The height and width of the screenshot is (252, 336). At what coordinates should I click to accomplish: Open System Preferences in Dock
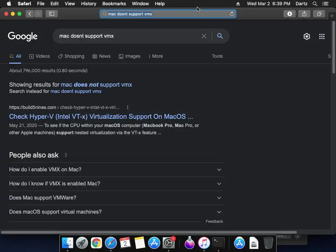[169, 243]
